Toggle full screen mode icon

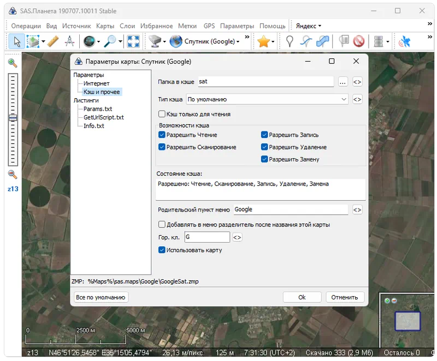tap(133, 41)
